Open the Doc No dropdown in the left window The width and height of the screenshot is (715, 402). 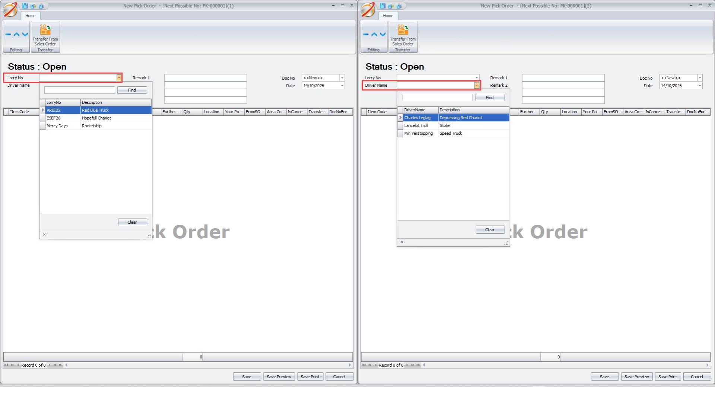342,78
